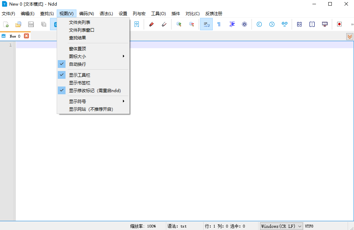Open the 设置 menu

click(x=123, y=13)
